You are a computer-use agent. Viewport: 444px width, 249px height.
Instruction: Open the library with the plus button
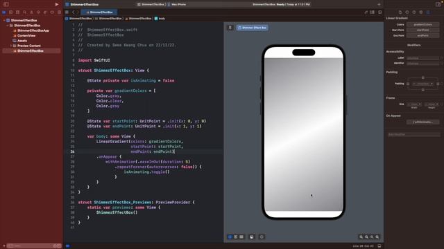(379, 4)
